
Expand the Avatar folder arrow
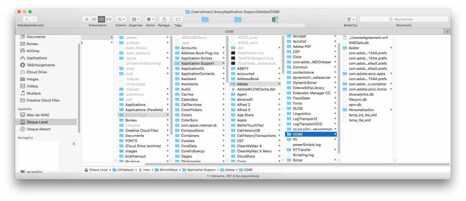coord(391,48)
